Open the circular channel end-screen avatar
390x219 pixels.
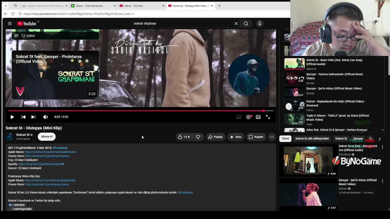(249, 75)
